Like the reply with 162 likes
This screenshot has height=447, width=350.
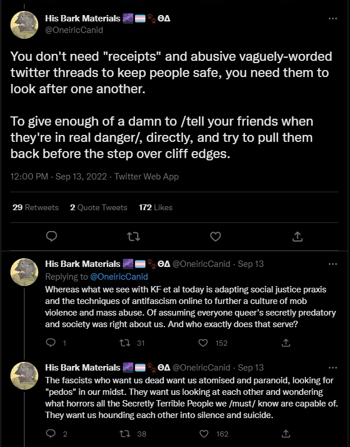203,434
